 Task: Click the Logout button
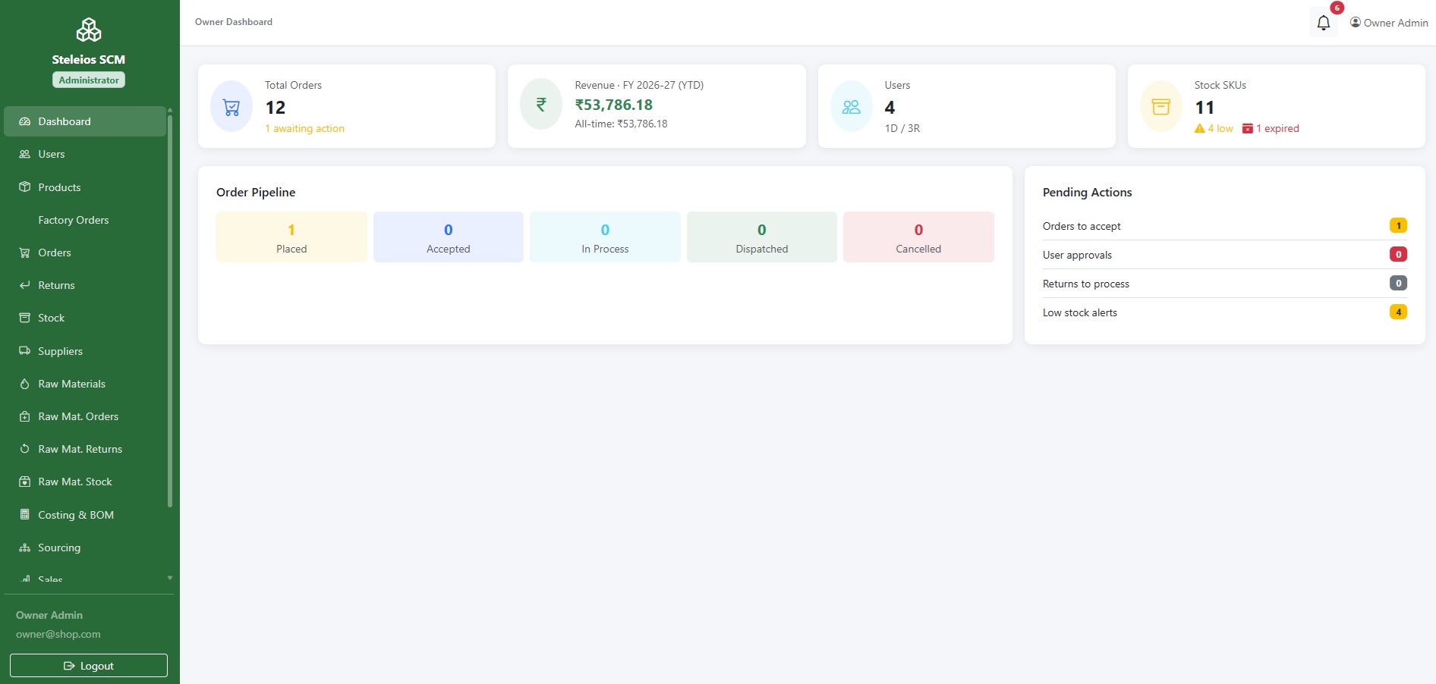click(89, 665)
